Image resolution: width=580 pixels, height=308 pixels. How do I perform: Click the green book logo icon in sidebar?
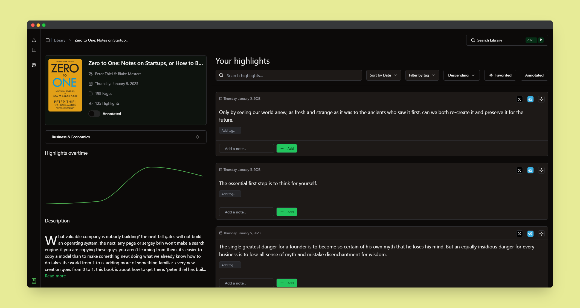coord(34,281)
